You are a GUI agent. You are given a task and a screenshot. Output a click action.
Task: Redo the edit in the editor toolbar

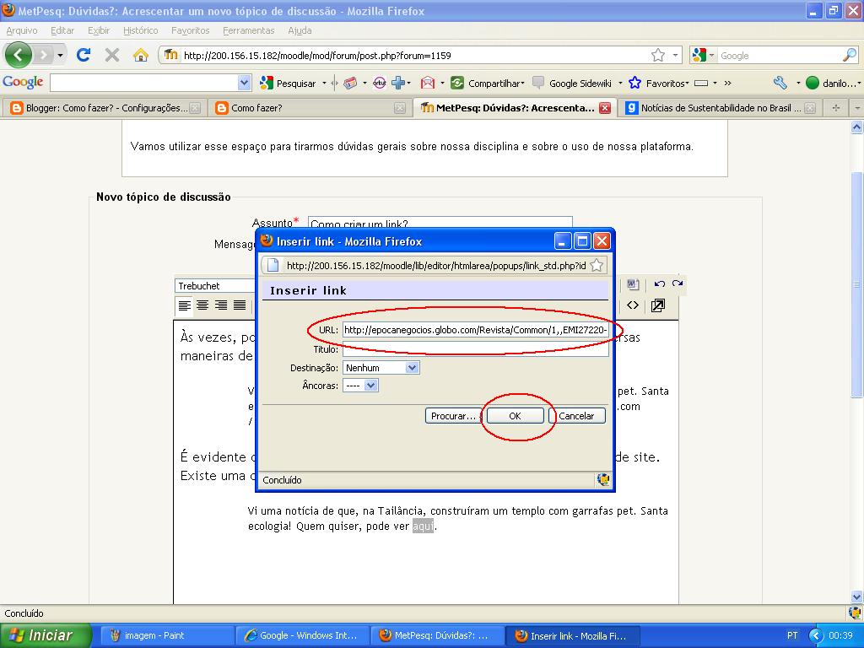[x=678, y=284]
